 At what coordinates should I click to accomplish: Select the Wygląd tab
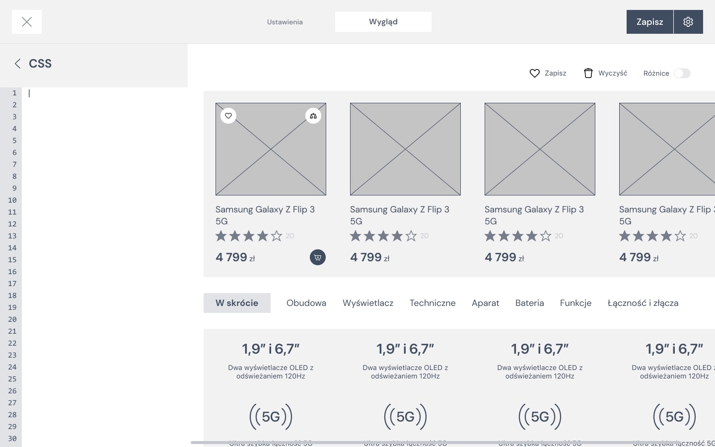(383, 22)
